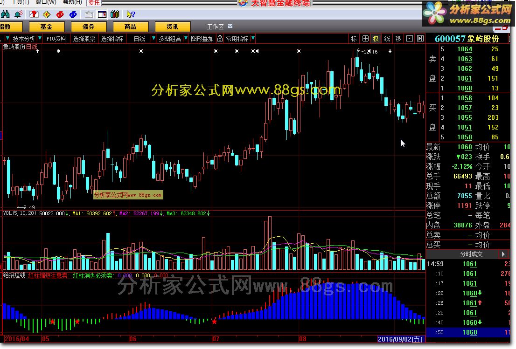This screenshot has height=349, width=516.
Task: Open the 帮助(H) menu
Action: [x=72, y=2]
